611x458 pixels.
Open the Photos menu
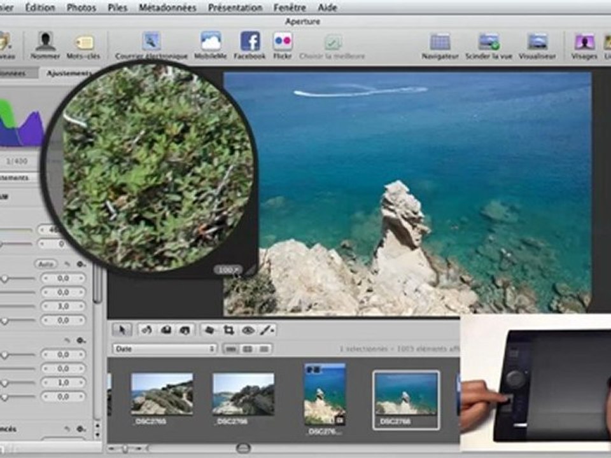[81, 8]
